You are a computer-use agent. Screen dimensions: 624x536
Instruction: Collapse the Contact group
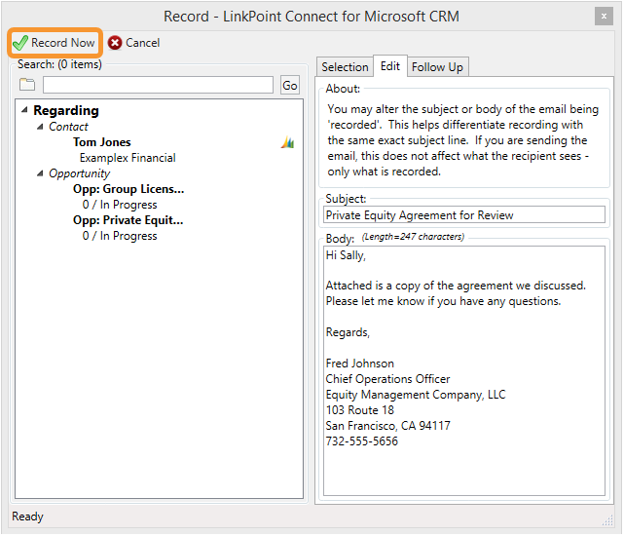tap(40, 127)
